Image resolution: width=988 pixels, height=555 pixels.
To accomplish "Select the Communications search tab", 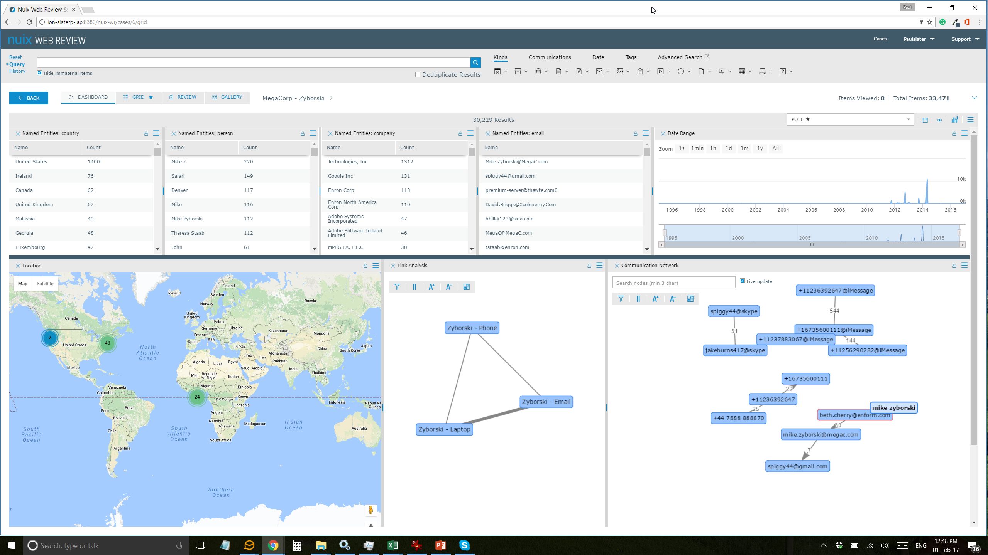I will [x=550, y=57].
